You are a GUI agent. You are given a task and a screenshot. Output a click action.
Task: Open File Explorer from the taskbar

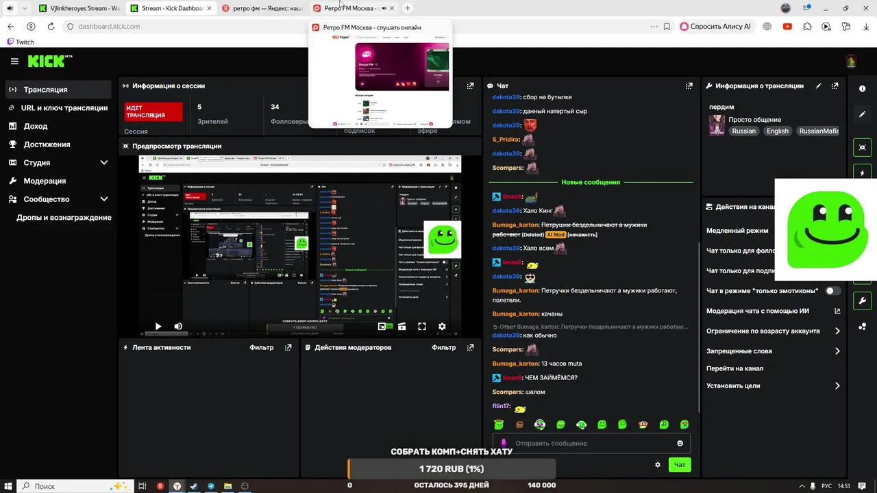point(227,485)
